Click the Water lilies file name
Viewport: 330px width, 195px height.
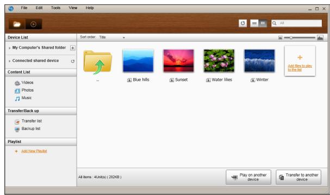pos(222,80)
